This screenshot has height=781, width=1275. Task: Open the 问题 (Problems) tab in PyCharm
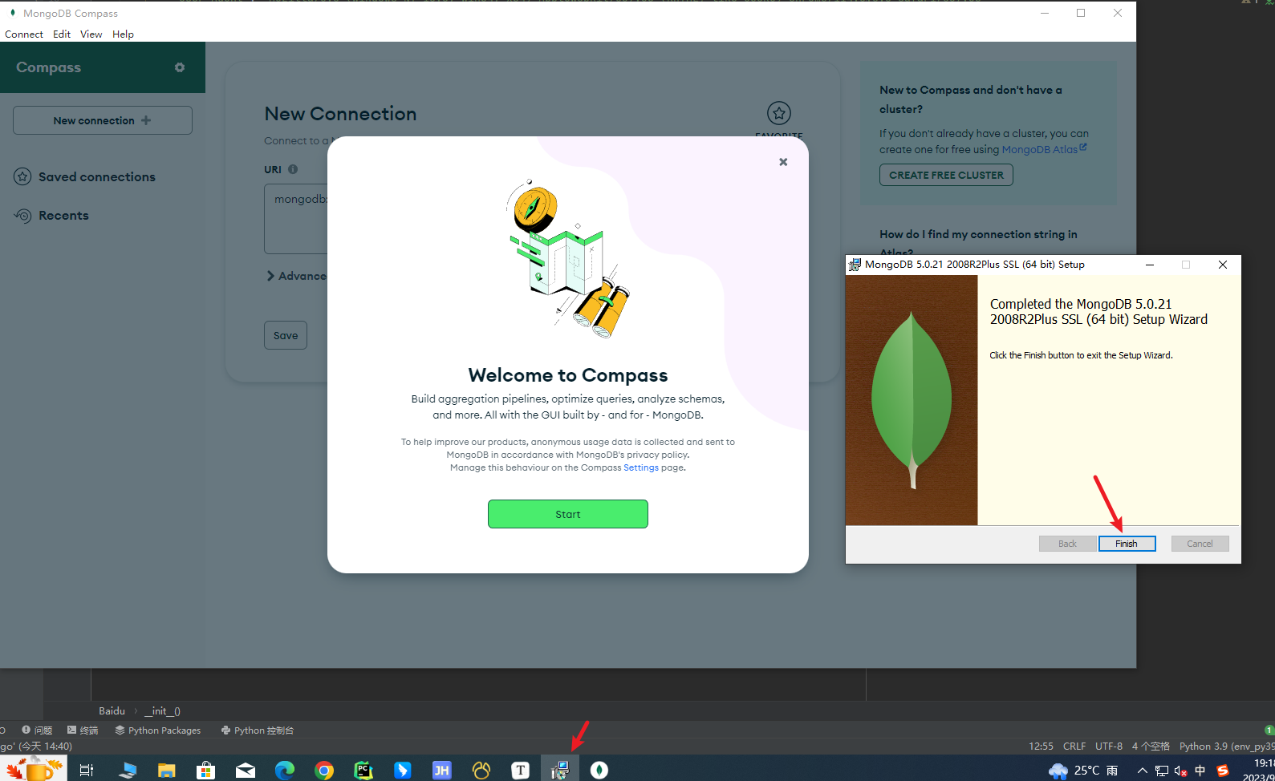[37, 730]
